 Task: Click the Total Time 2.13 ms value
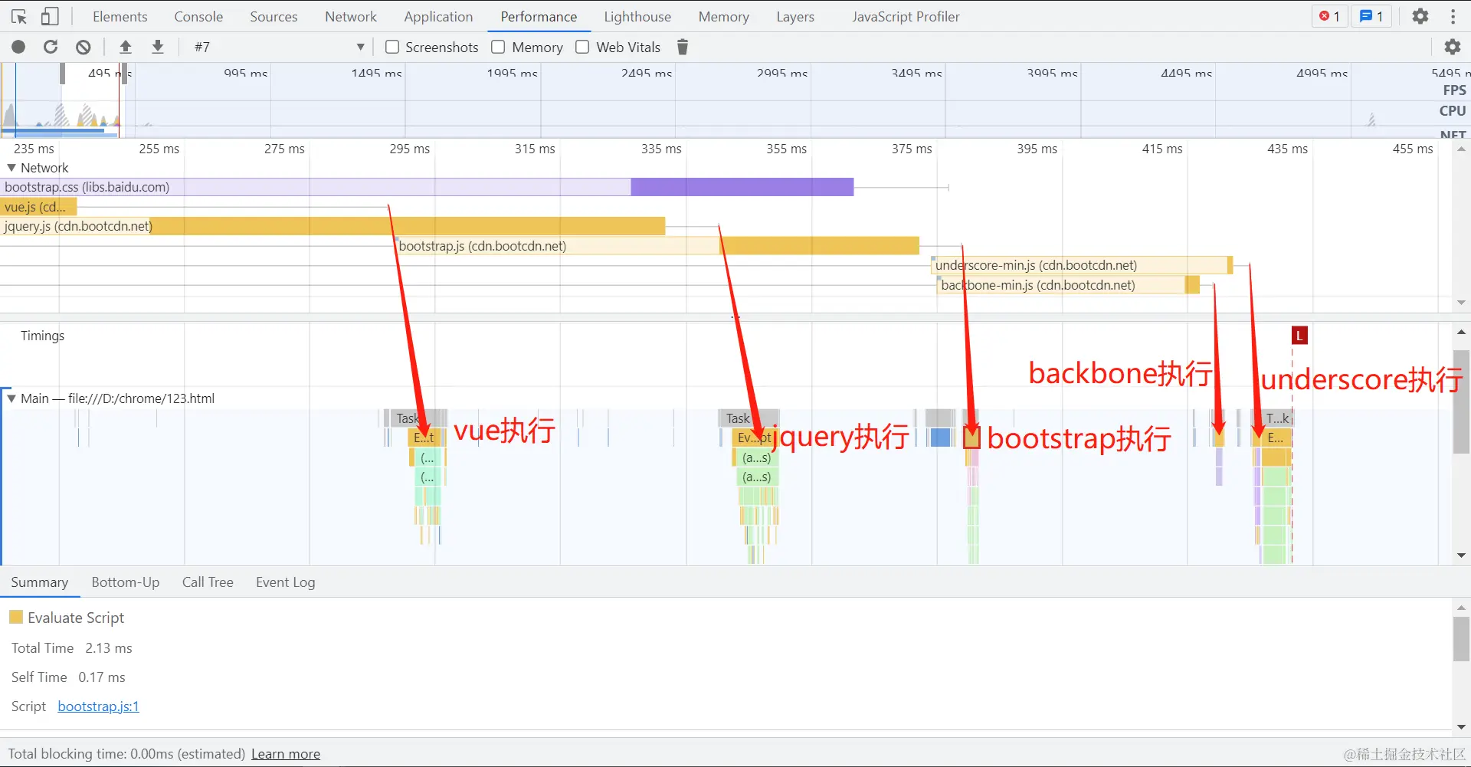pos(109,648)
